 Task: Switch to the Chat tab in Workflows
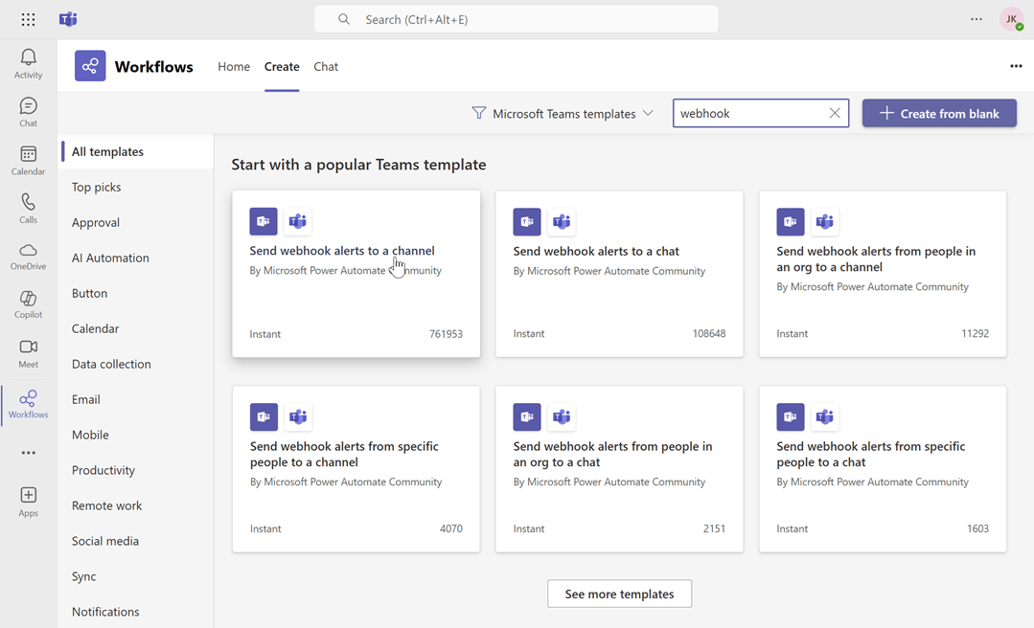[325, 66]
